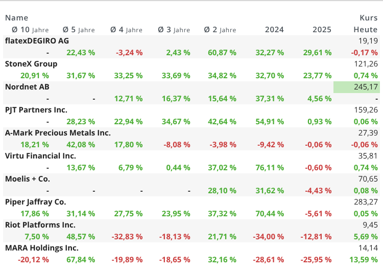
Task: Sort the table by Ø 3 Jahre
Action: 174,30
